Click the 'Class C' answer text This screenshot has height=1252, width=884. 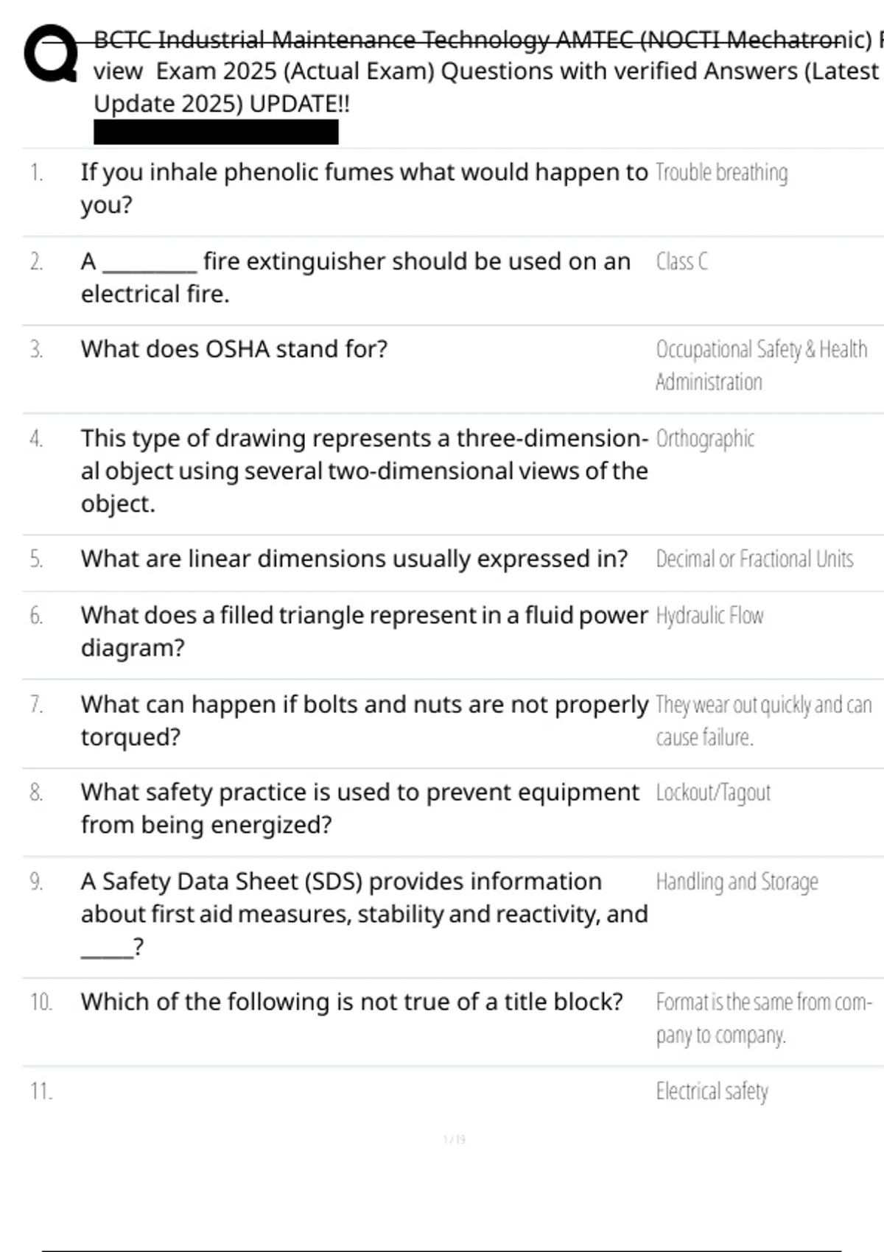pos(681,262)
